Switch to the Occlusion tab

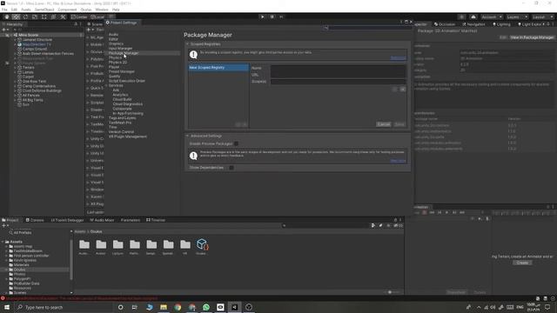(x=445, y=24)
